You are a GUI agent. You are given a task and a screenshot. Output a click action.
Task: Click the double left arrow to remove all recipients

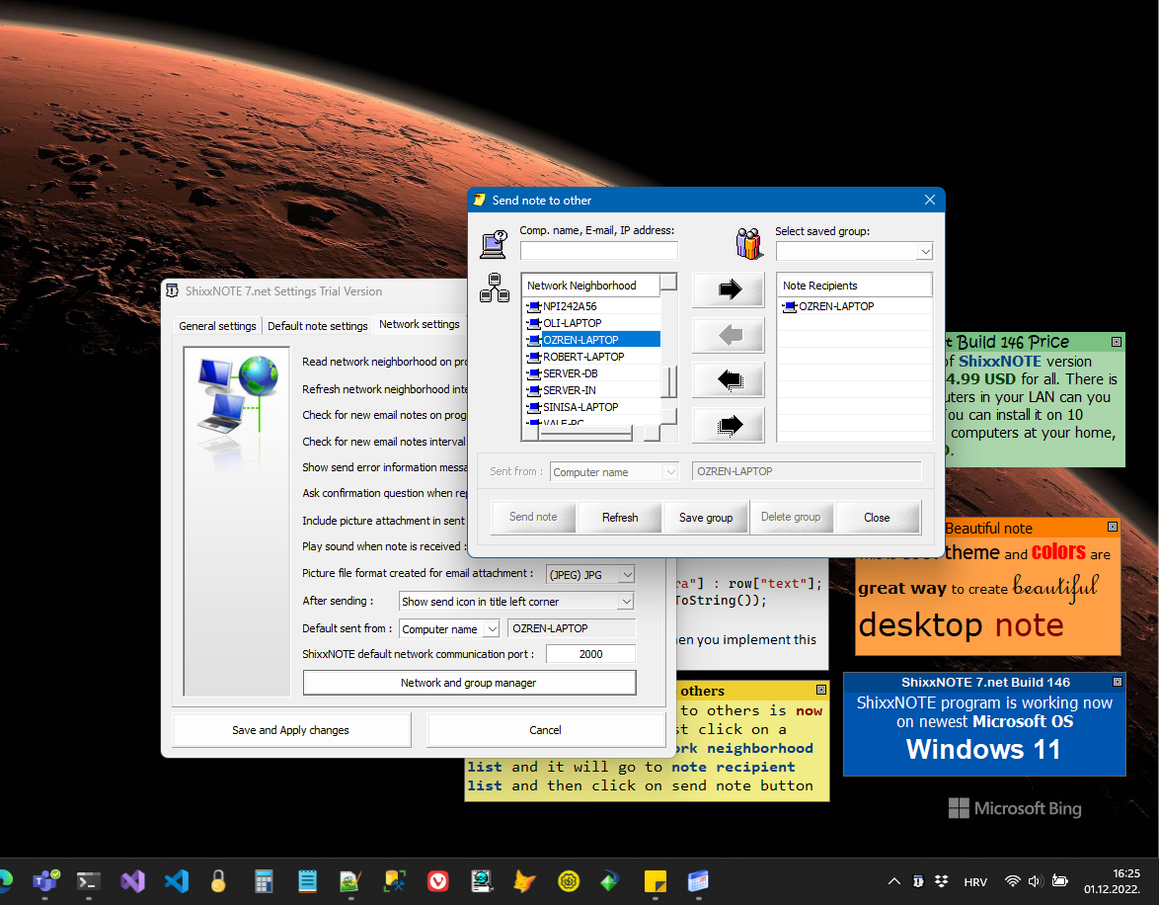pos(728,379)
